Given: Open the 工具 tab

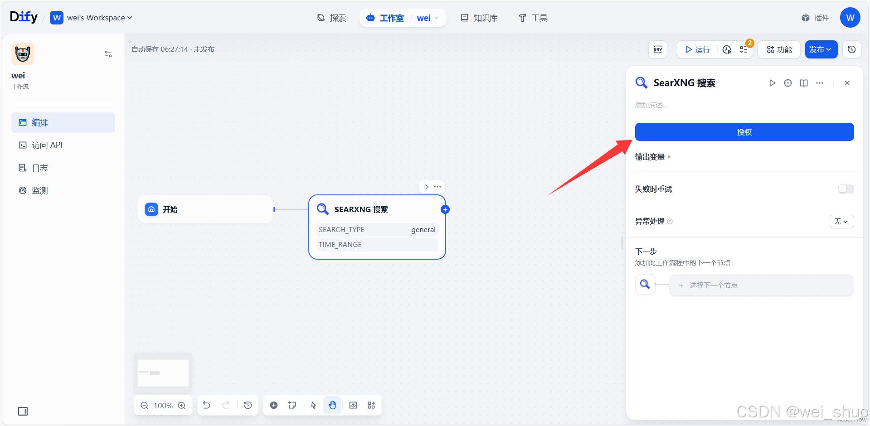Looking at the screenshot, I should click(533, 18).
